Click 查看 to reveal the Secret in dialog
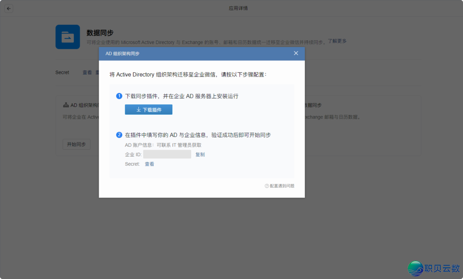 (x=150, y=164)
